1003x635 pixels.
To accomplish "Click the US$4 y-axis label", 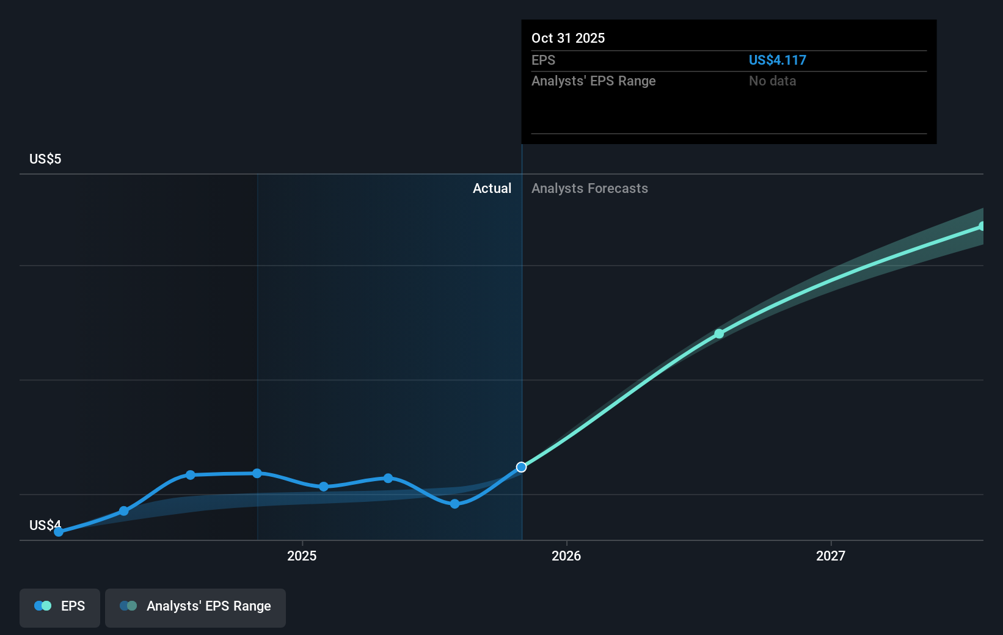I will coord(45,525).
